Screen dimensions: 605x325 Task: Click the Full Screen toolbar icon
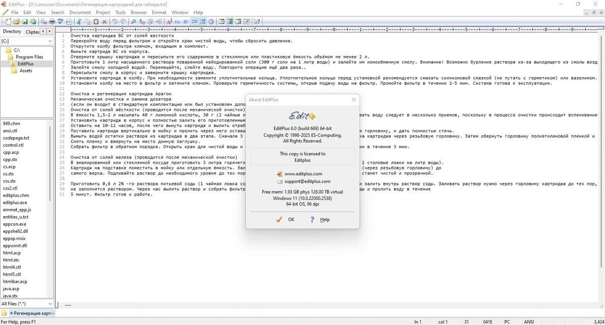[247, 22]
